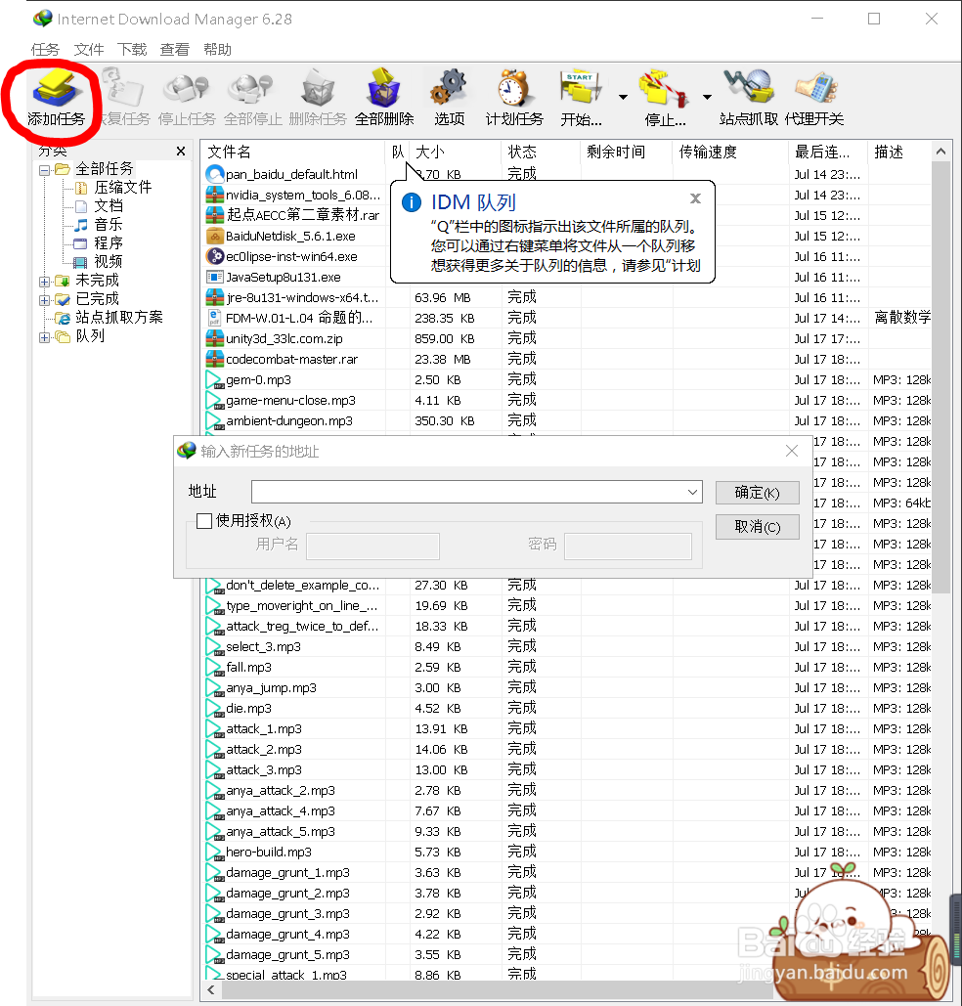
Task: Click the address (地址) input field
Action: tap(476, 492)
